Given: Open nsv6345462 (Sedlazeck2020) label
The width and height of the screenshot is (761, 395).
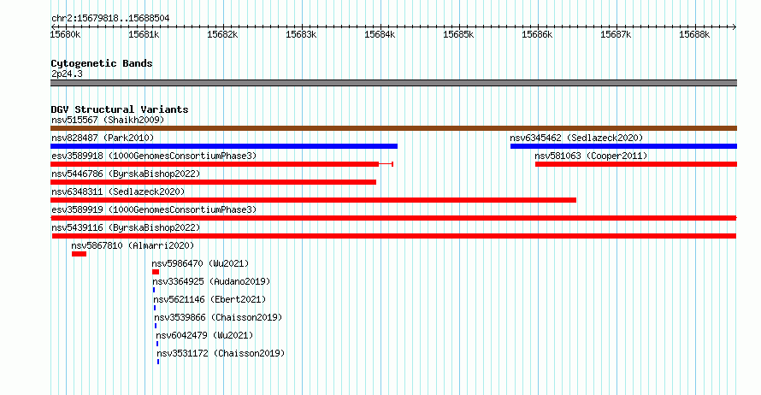Looking at the screenshot, I should (x=576, y=138).
